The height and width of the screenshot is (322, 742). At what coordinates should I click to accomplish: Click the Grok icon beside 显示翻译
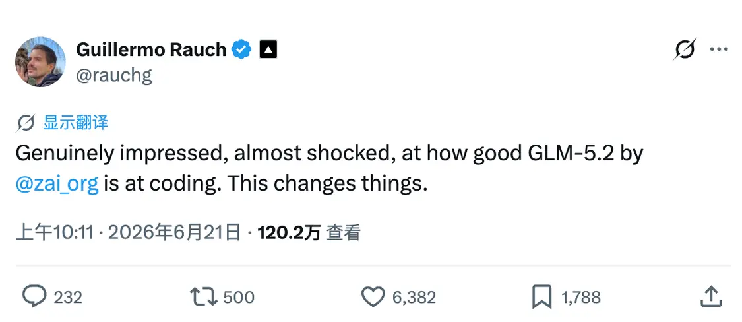(x=25, y=123)
